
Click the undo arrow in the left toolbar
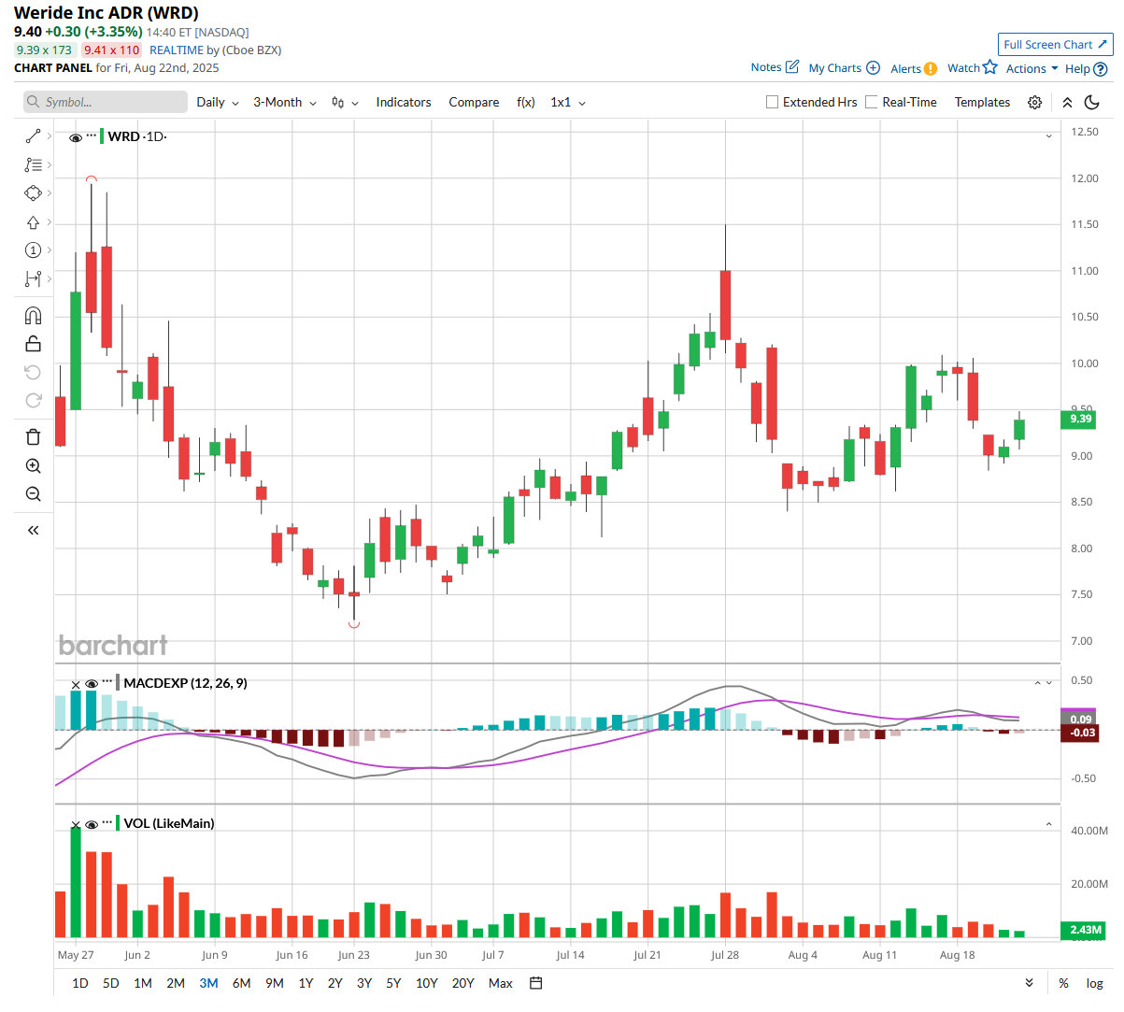point(33,372)
